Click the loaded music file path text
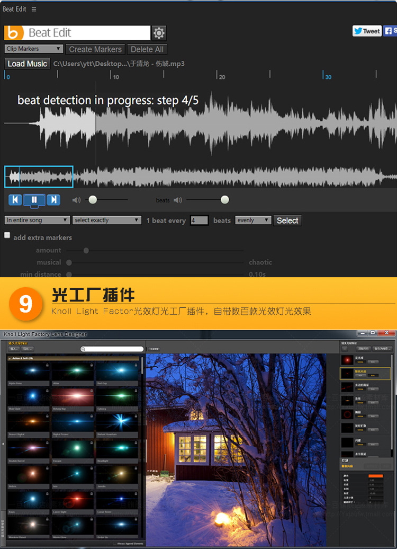 click(119, 64)
